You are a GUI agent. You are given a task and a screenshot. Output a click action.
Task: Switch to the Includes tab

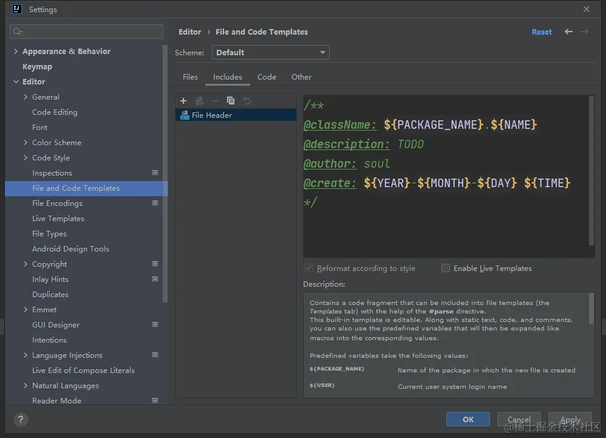pyautogui.click(x=228, y=77)
